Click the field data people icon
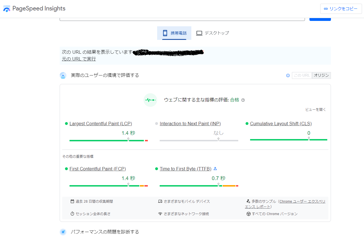Viewport: 364px width, 236px height. tap(63, 75)
